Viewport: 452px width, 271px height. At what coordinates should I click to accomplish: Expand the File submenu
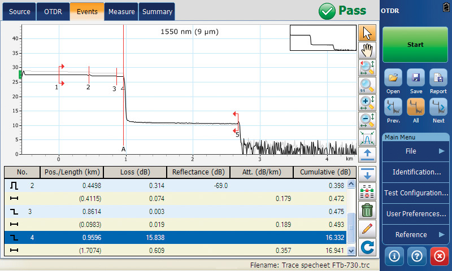416,151
